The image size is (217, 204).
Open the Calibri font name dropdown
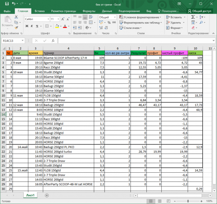(x=48, y=19)
